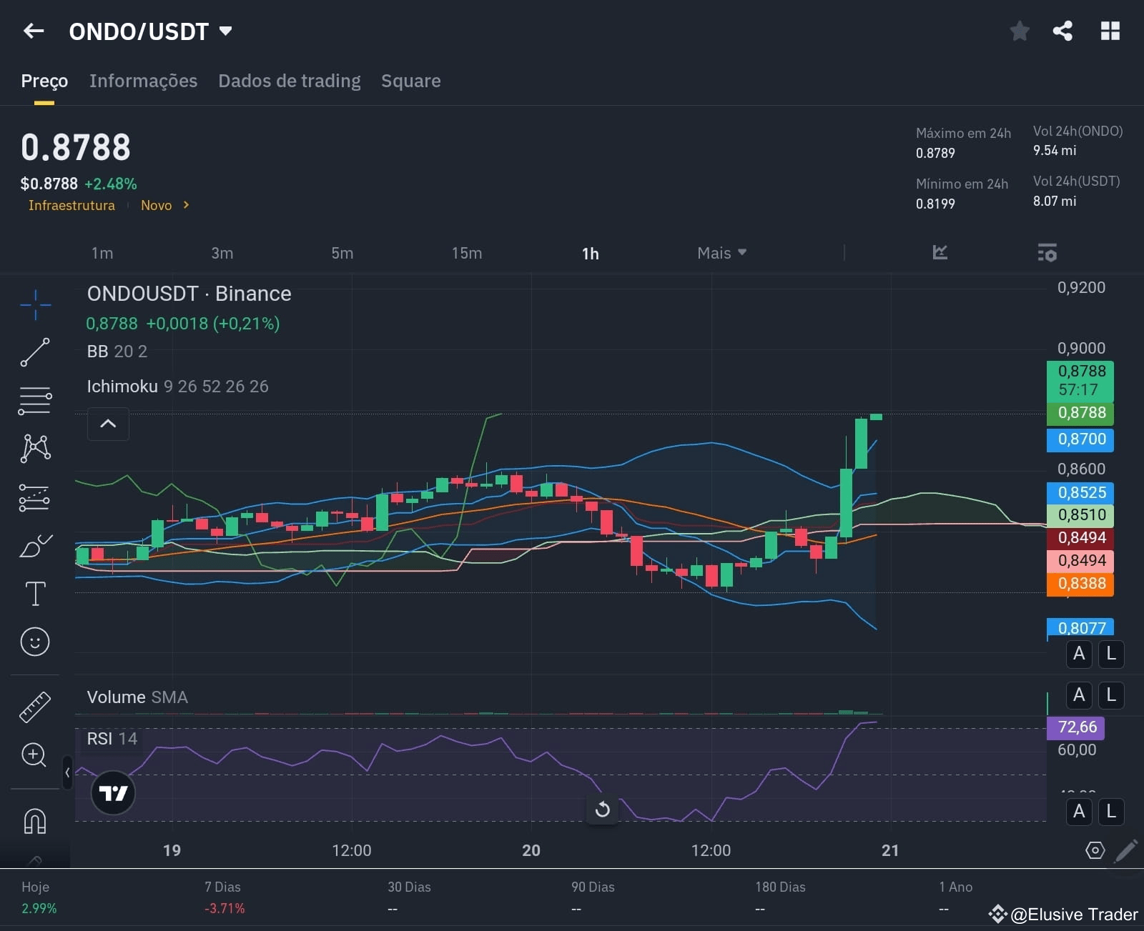
Task: Select the 30 Dias performance period
Action: point(409,897)
